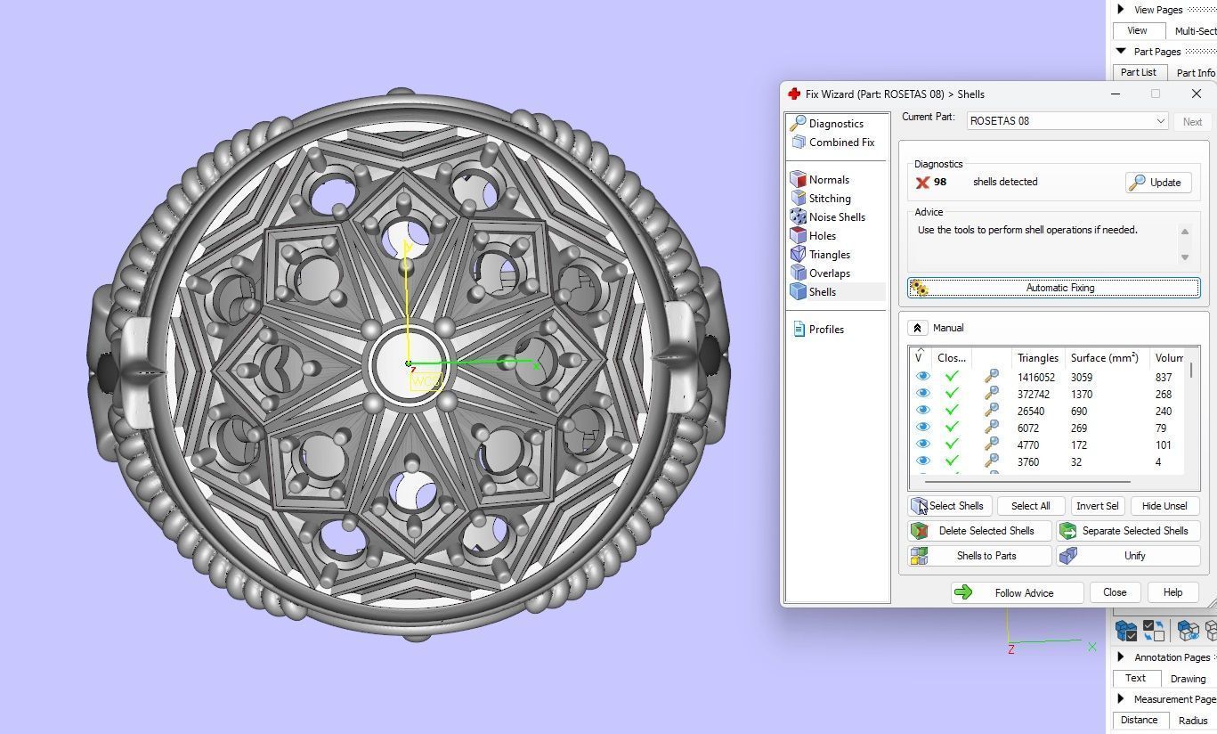
Task: Open Text annotation tab
Action: [1135, 678]
